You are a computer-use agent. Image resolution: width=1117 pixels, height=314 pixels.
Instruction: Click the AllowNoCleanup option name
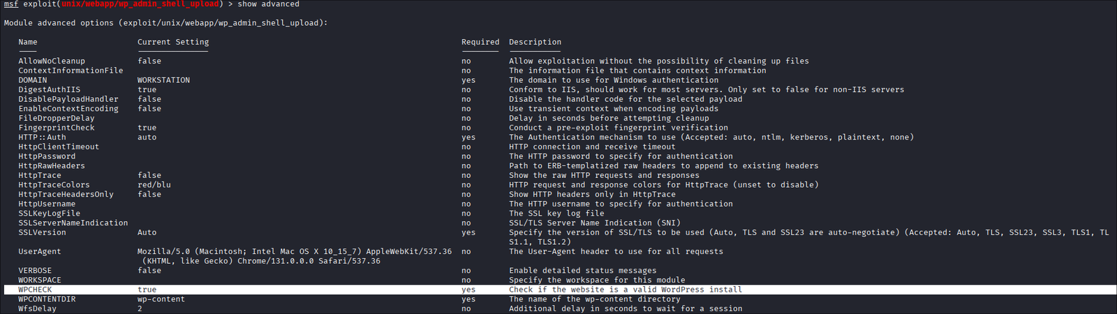(52, 61)
